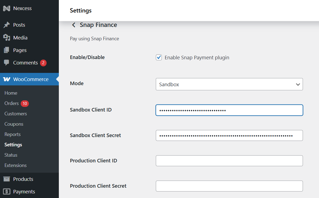The image size is (319, 198).
Task: Click the Orders badge showing 10
Action: (25, 104)
